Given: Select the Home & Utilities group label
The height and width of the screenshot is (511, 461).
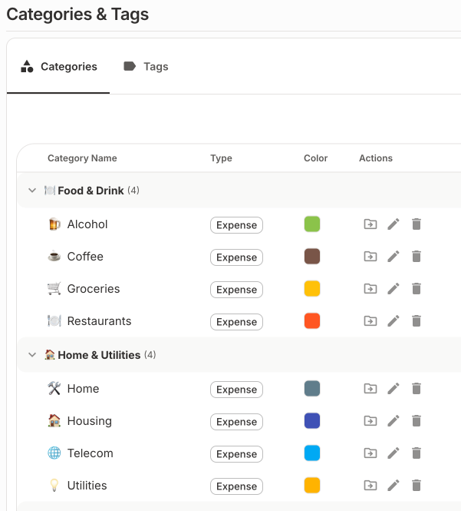Looking at the screenshot, I should point(99,354).
